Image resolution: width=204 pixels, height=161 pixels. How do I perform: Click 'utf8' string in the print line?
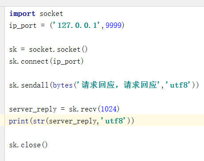pyautogui.click(x=114, y=121)
